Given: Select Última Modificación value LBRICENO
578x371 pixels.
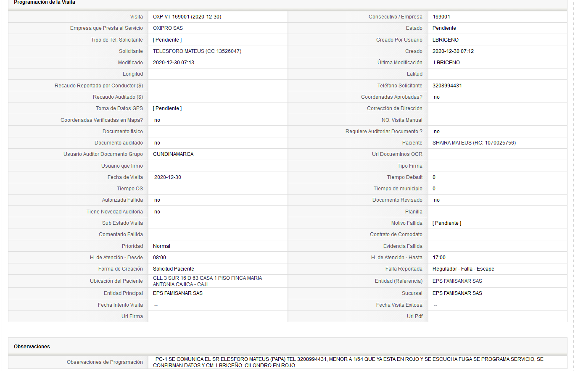Looking at the screenshot, I should click(x=447, y=63).
